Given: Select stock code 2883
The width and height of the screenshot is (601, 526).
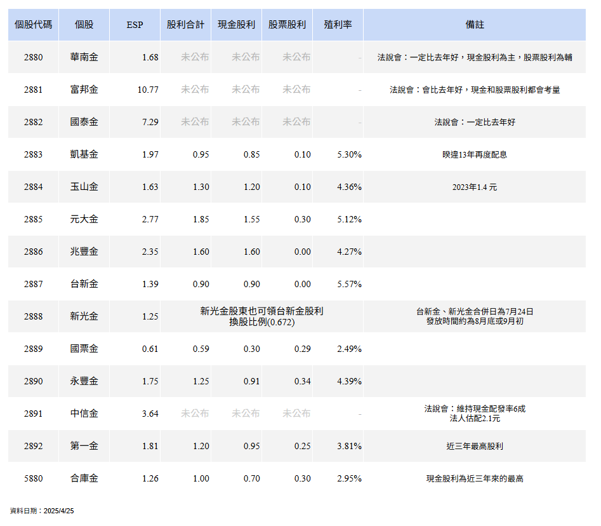Looking at the screenshot, I should coord(34,154).
